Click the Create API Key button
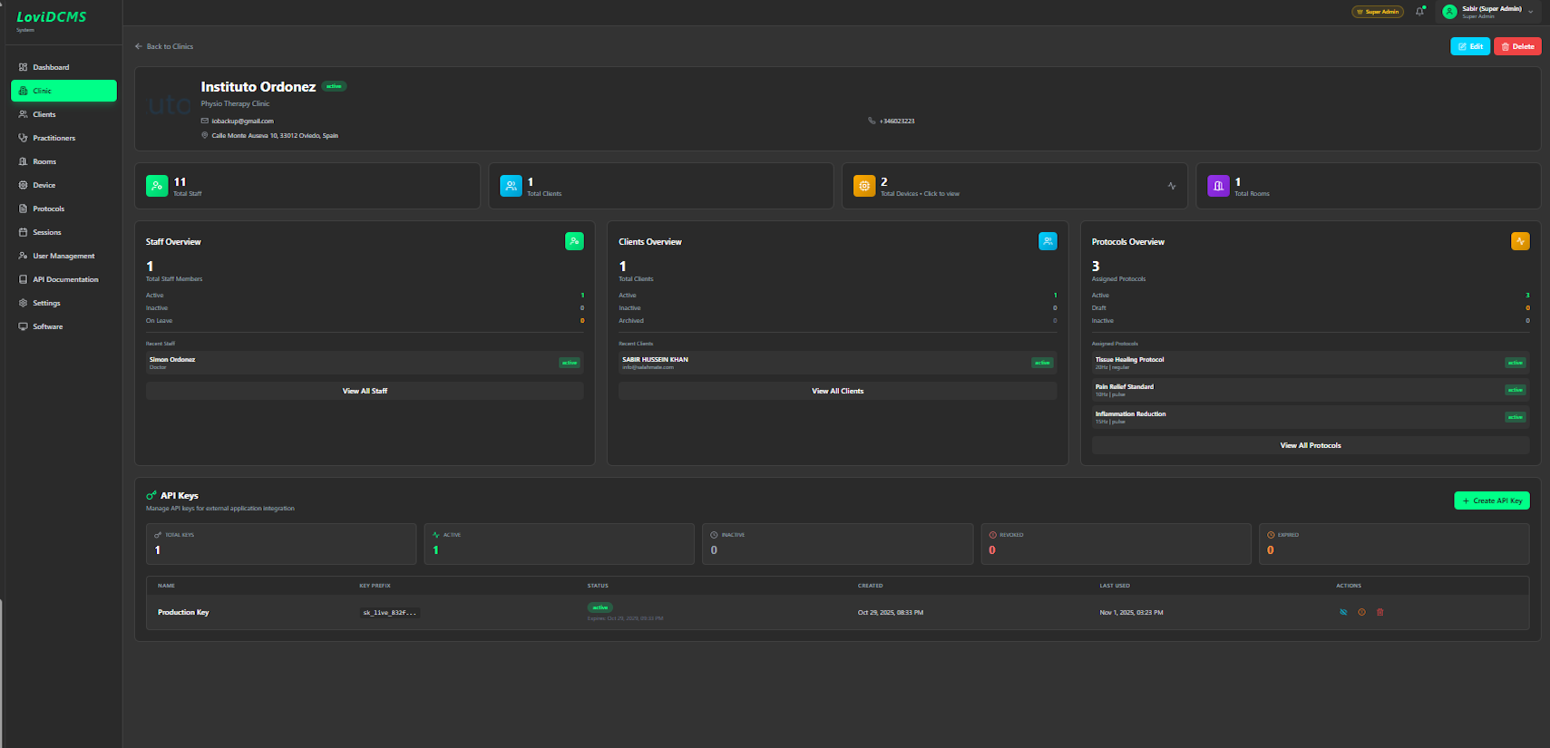Screen dimensions: 1550x748 pyautogui.click(x=1491, y=500)
